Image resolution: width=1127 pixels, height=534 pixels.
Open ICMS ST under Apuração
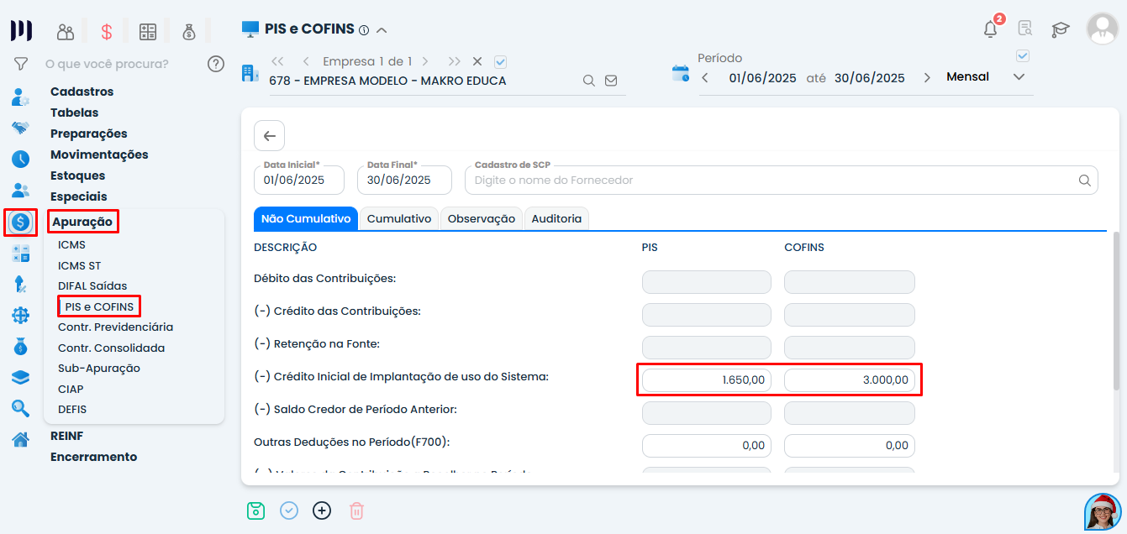tap(79, 265)
